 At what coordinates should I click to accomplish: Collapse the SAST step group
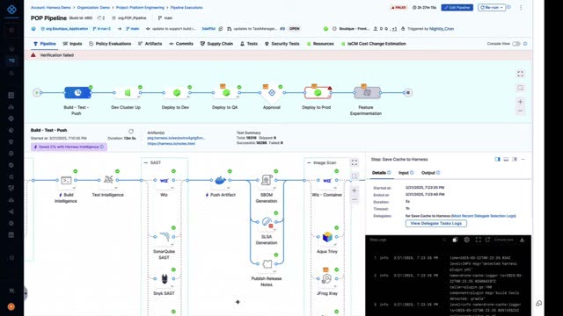(x=146, y=162)
